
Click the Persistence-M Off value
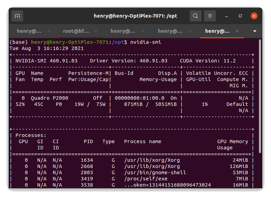[x=98, y=98]
